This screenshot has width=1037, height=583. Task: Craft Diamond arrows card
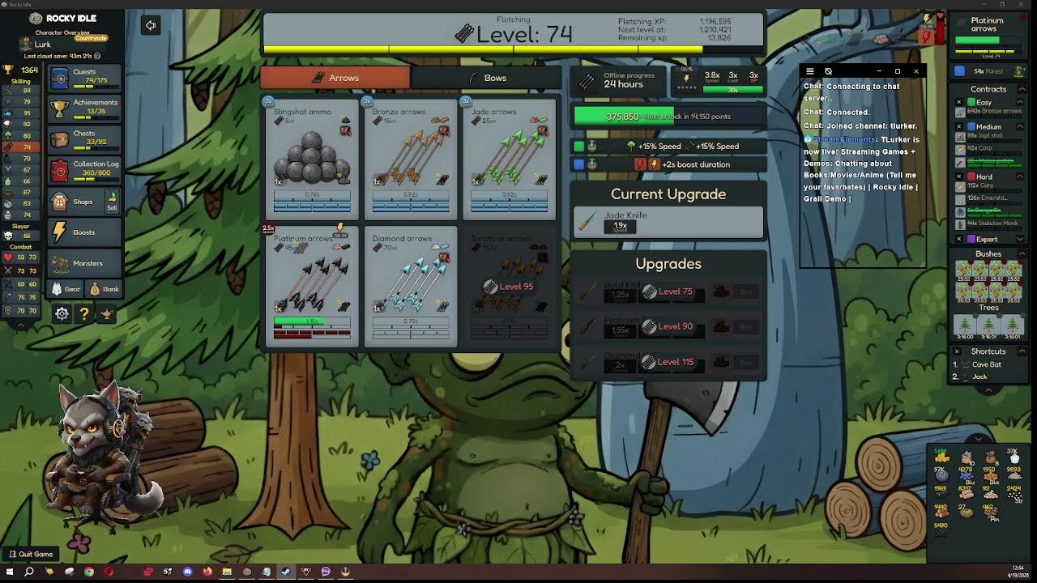pyautogui.click(x=411, y=286)
